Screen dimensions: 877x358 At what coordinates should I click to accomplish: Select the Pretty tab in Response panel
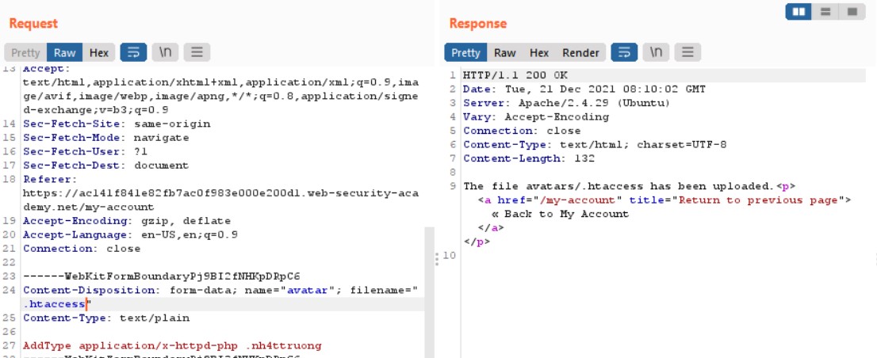point(465,53)
